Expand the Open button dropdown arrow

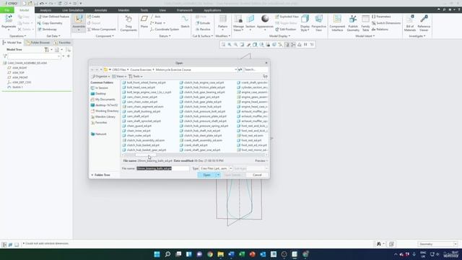coord(218,175)
